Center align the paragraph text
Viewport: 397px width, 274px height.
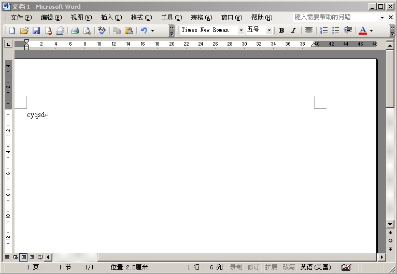click(309, 31)
